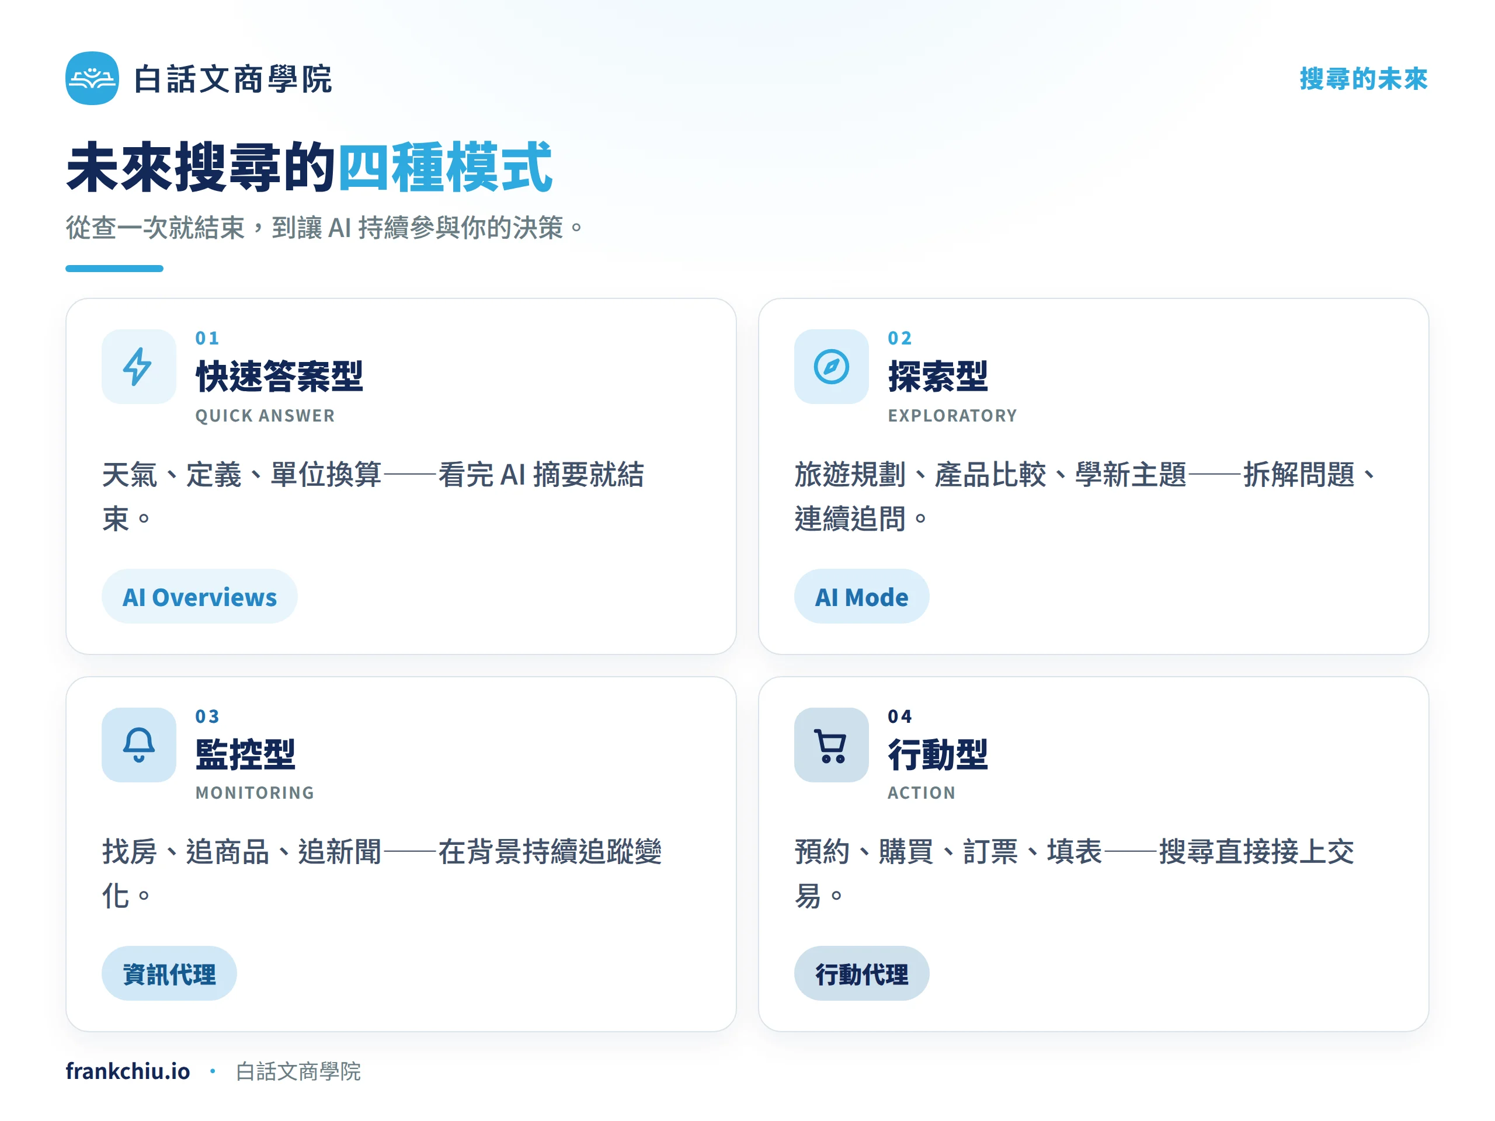Click the number 04 label
Viewport: 1495px width, 1121px height.
click(899, 716)
